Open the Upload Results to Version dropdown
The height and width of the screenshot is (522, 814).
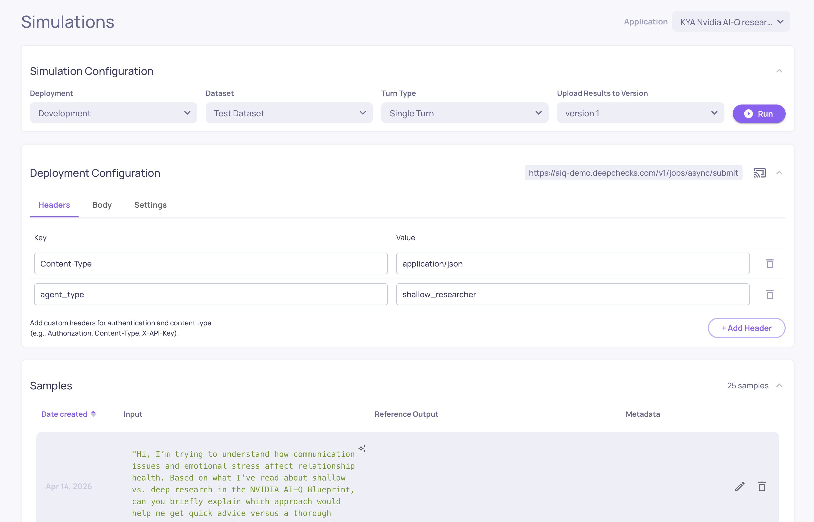coord(640,113)
